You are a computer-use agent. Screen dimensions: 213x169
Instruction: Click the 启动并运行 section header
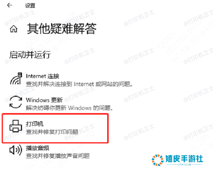click(x=30, y=54)
